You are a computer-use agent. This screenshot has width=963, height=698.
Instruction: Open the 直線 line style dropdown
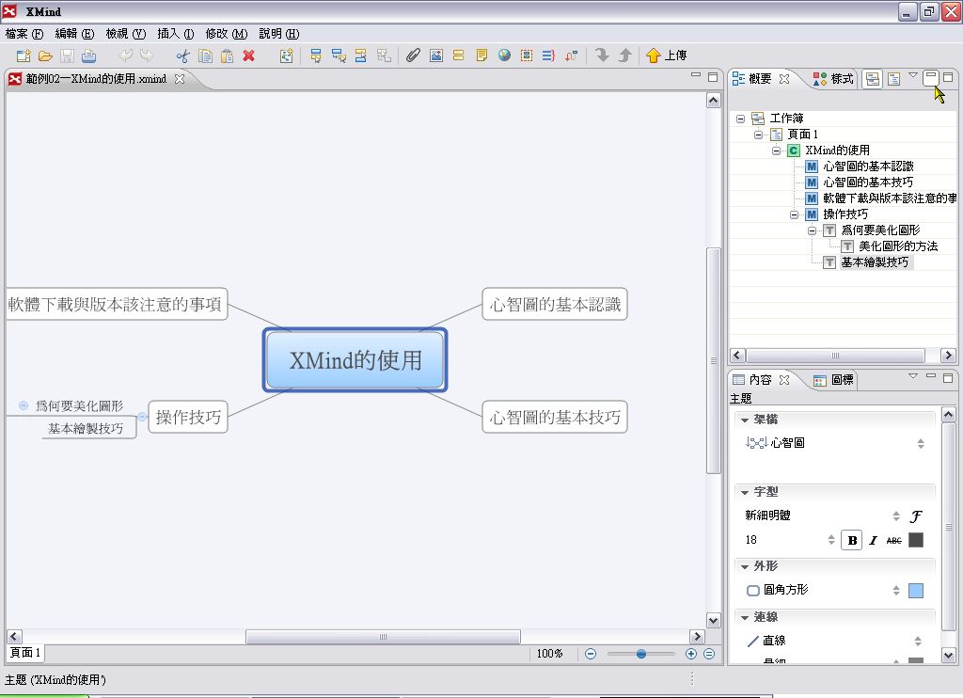(x=918, y=641)
